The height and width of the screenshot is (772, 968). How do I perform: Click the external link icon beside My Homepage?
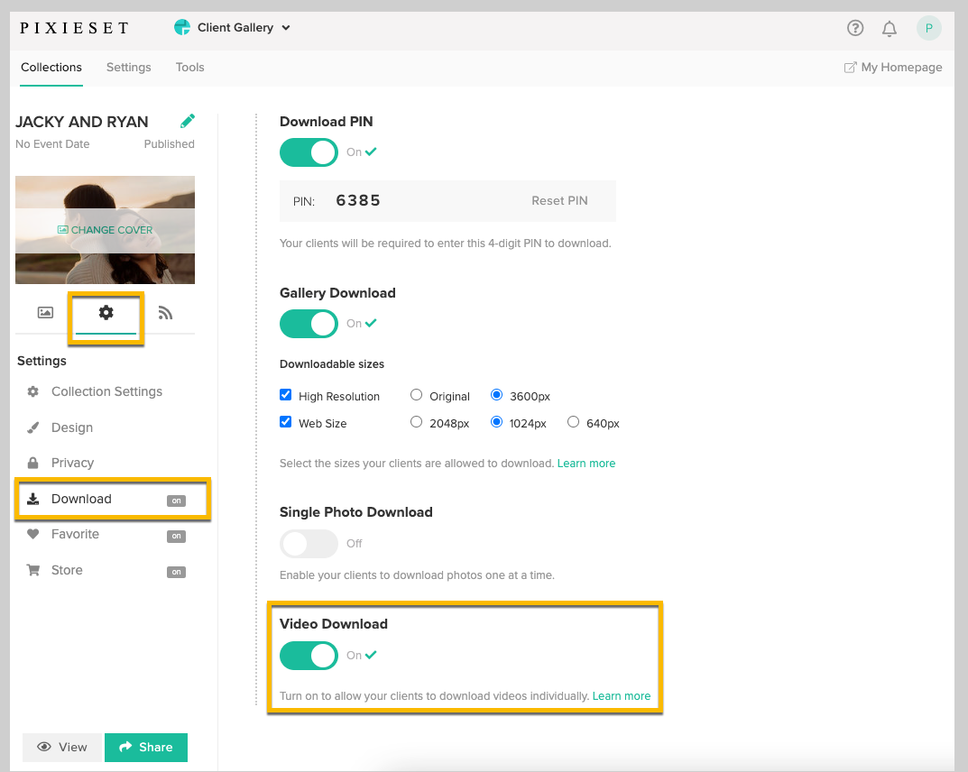[850, 68]
